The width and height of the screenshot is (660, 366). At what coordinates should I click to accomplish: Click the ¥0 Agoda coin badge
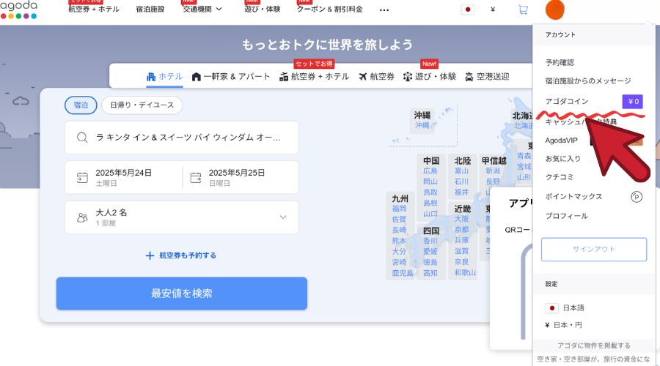(x=633, y=101)
